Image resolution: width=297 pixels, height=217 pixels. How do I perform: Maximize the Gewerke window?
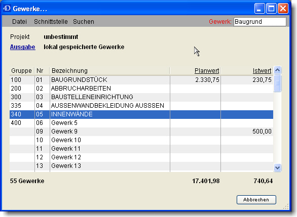click(x=271, y=9)
